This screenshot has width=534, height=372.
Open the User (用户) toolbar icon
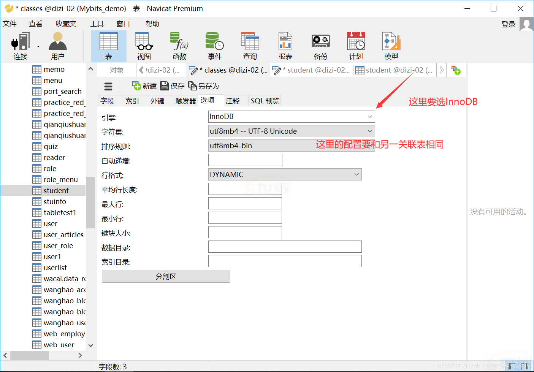pos(58,46)
